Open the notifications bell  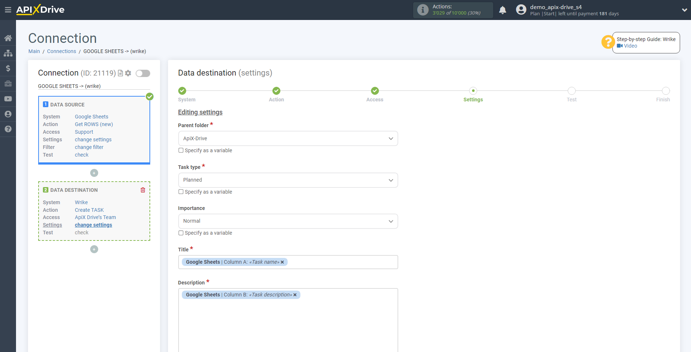[x=503, y=10]
